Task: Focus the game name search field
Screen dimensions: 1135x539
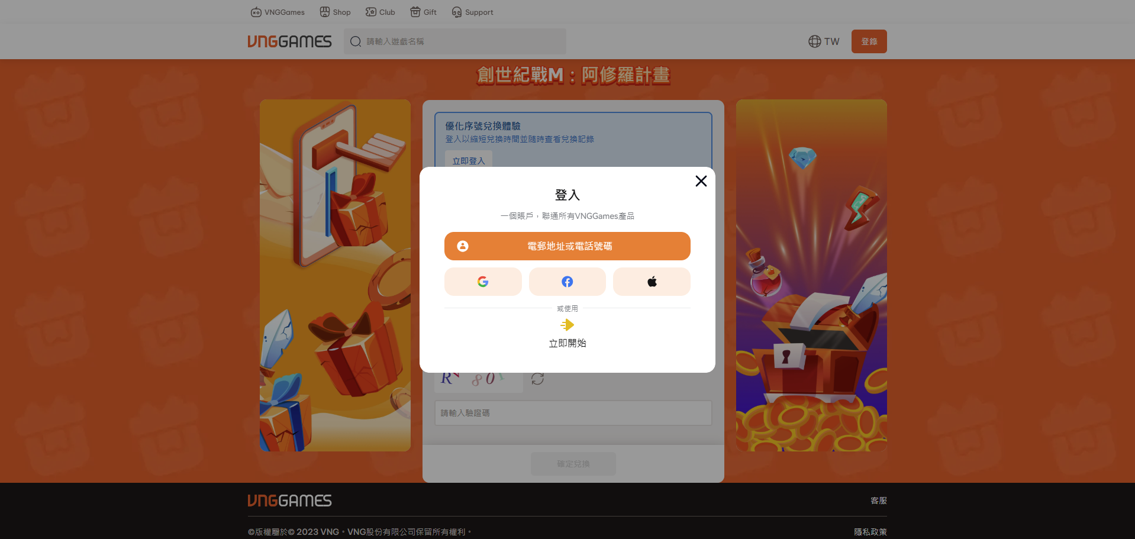Action: [x=462, y=41]
